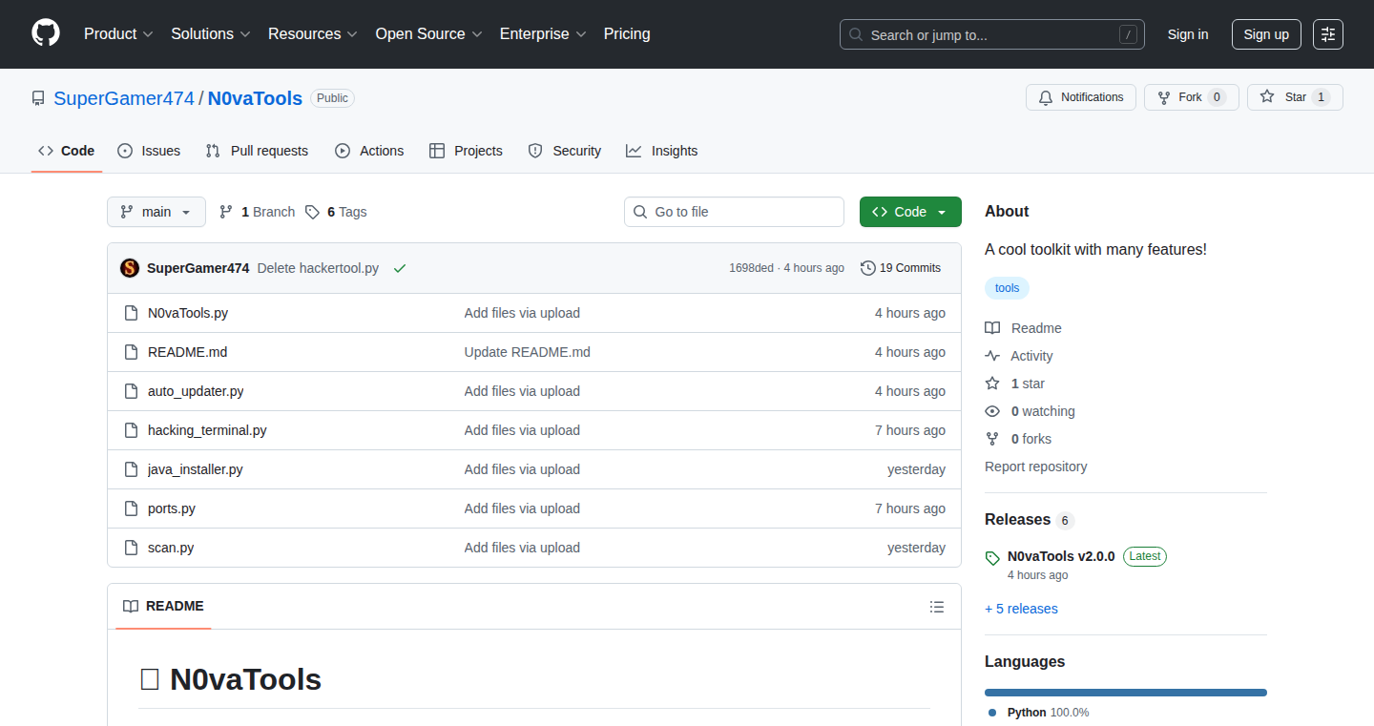Click Sign in
This screenshot has height=726, width=1374.
click(x=1188, y=34)
